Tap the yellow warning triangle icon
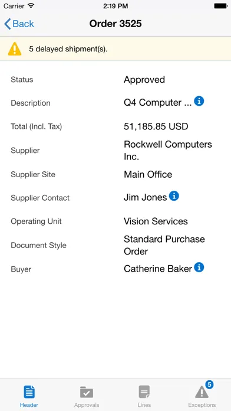 (x=15, y=49)
